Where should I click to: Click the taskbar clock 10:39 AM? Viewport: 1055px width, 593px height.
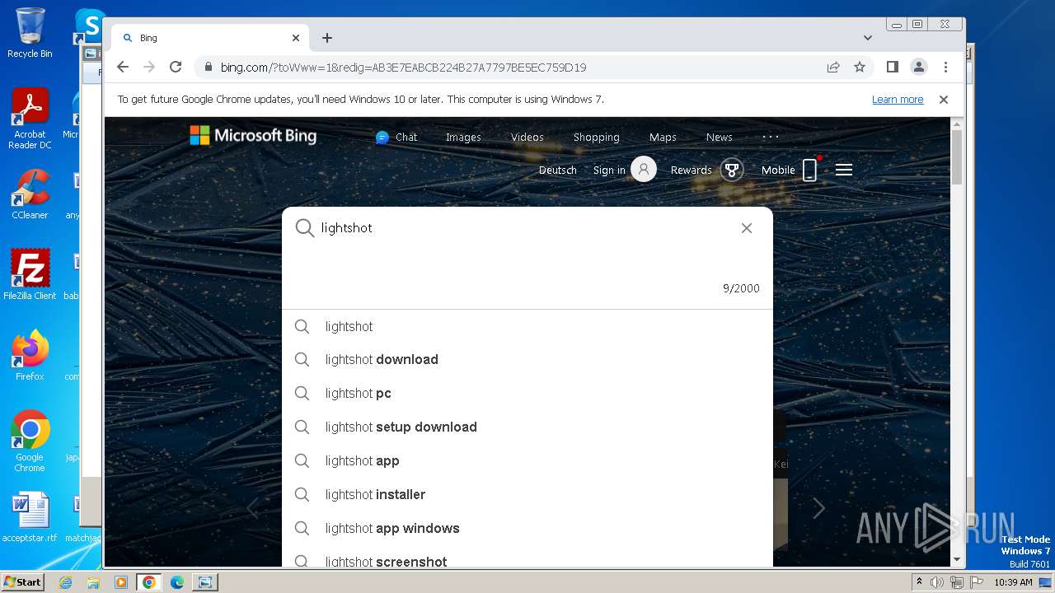pyautogui.click(x=1013, y=582)
